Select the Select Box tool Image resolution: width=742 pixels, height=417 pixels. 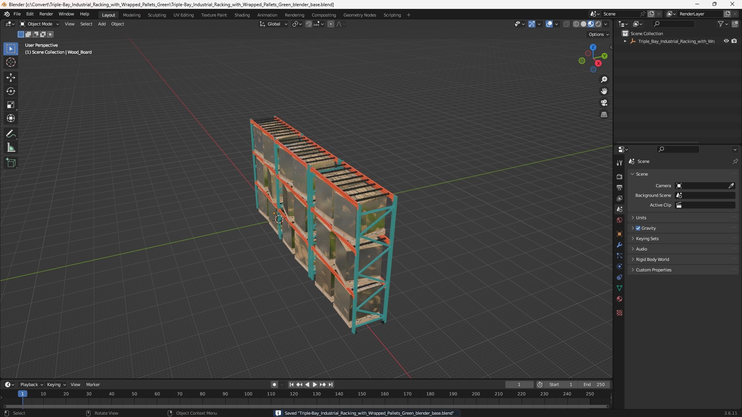(10, 49)
